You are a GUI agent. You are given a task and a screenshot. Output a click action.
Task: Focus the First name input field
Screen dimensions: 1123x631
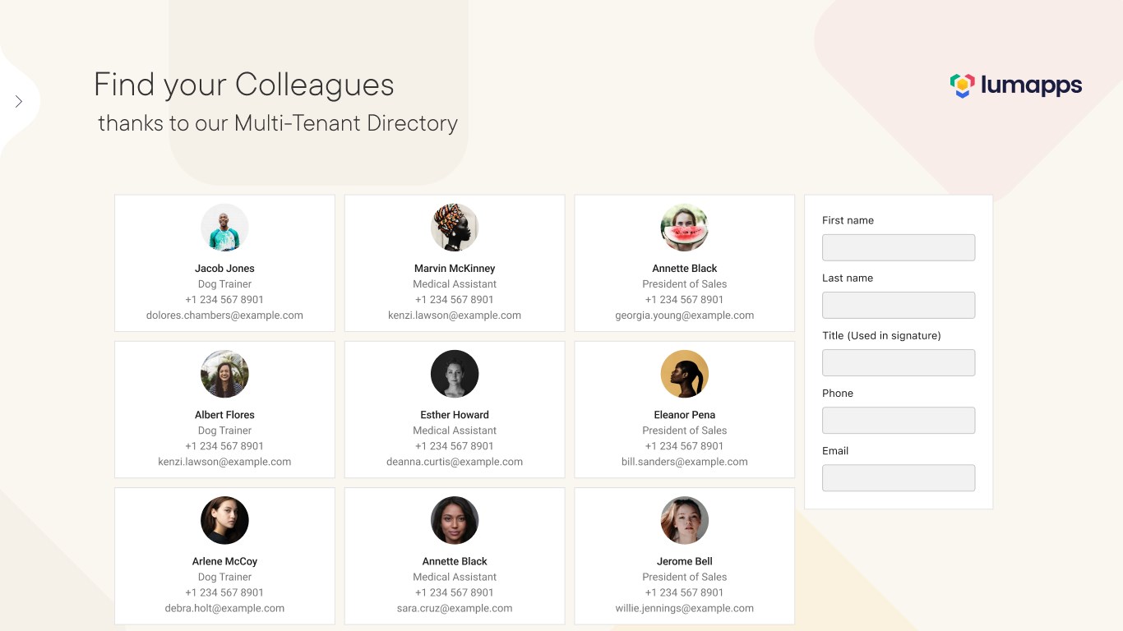(x=899, y=247)
